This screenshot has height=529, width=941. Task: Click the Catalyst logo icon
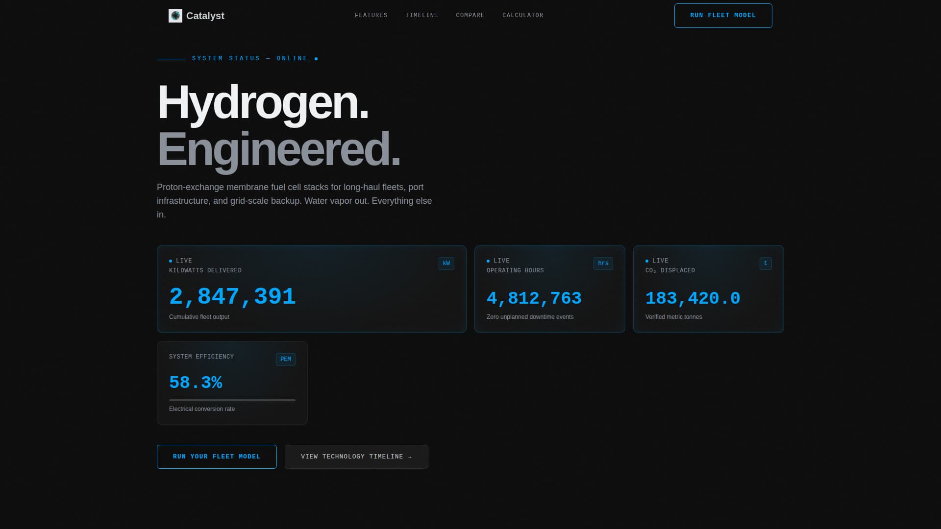coord(175,15)
